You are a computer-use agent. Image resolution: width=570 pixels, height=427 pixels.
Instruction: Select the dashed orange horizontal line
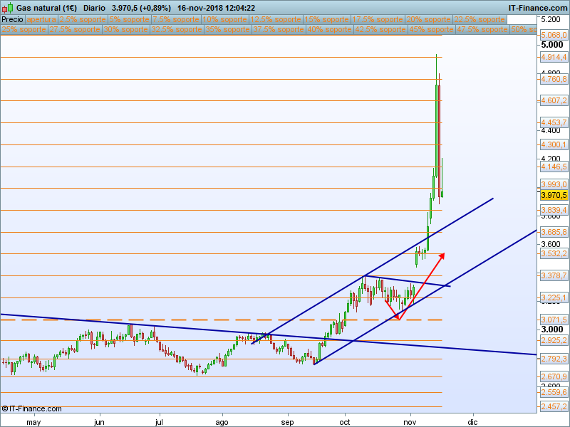tap(214, 320)
